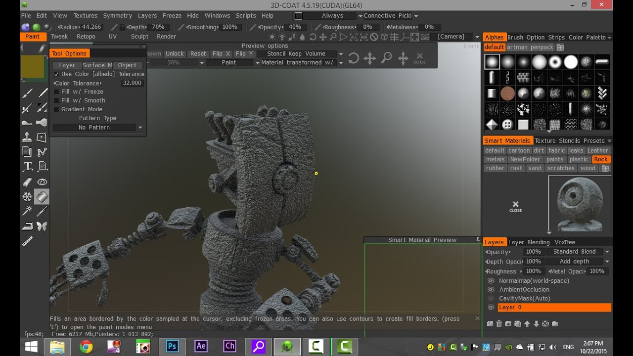Enable Gradient Mode checkbox
This screenshot has height=356, width=633.
pyautogui.click(x=56, y=109)
